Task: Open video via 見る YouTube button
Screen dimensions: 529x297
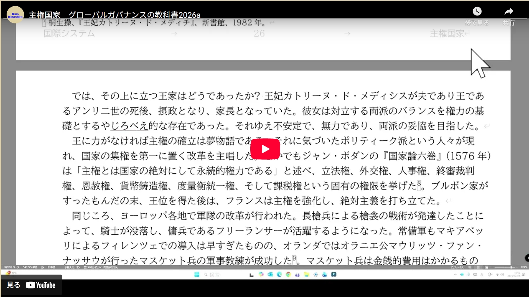Action: click(31, 285)
